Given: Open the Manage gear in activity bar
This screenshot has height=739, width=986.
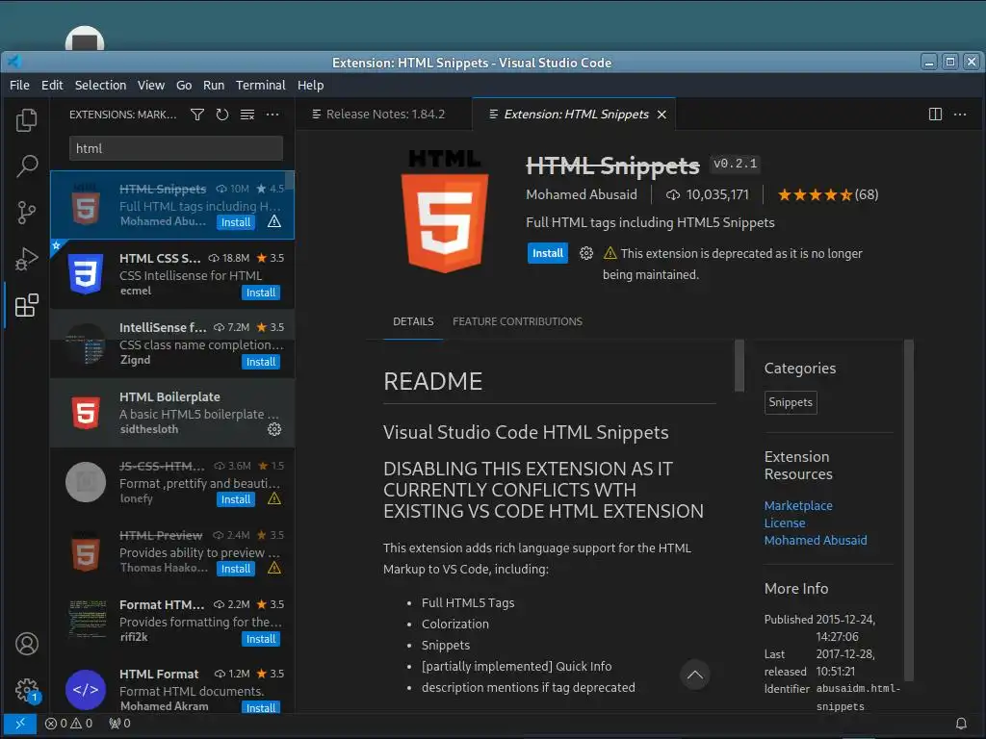Looking at the screenshot, I should (x=26, y=691).
